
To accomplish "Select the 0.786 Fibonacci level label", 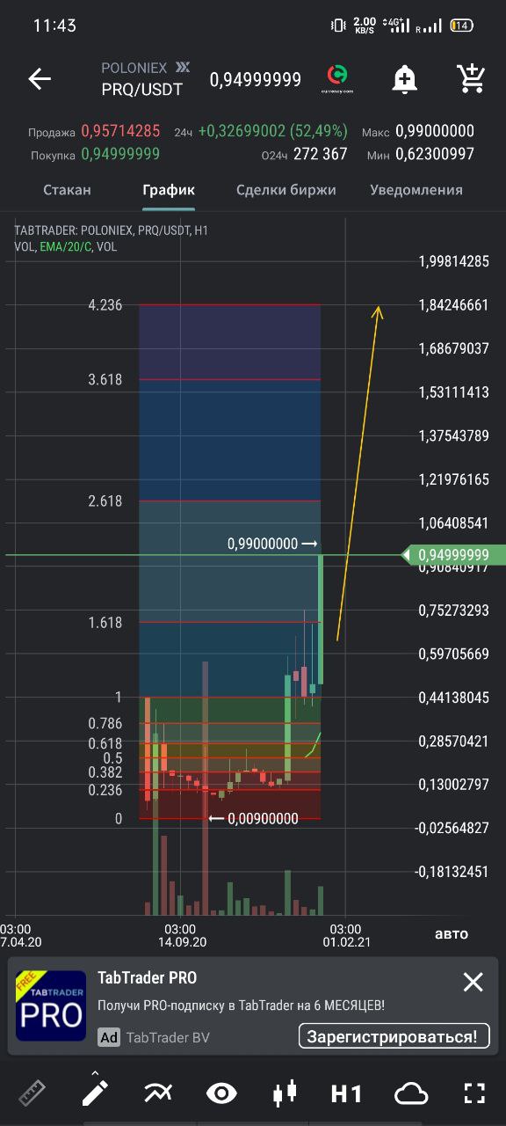I will point(105,724).
